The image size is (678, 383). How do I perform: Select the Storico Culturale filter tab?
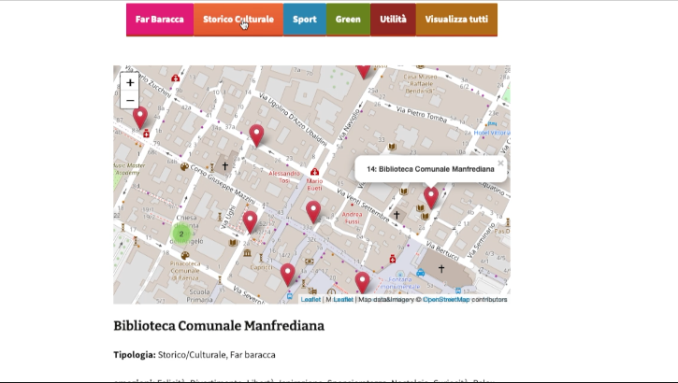238,20
